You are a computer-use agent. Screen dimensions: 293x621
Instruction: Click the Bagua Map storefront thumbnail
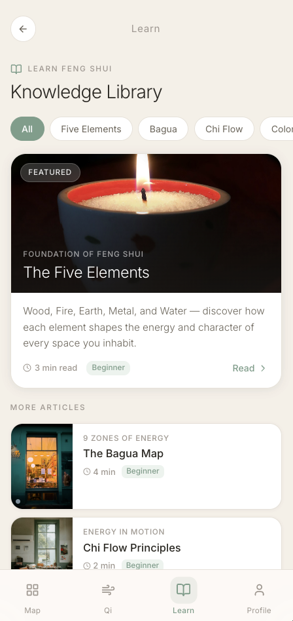[42, 466]
